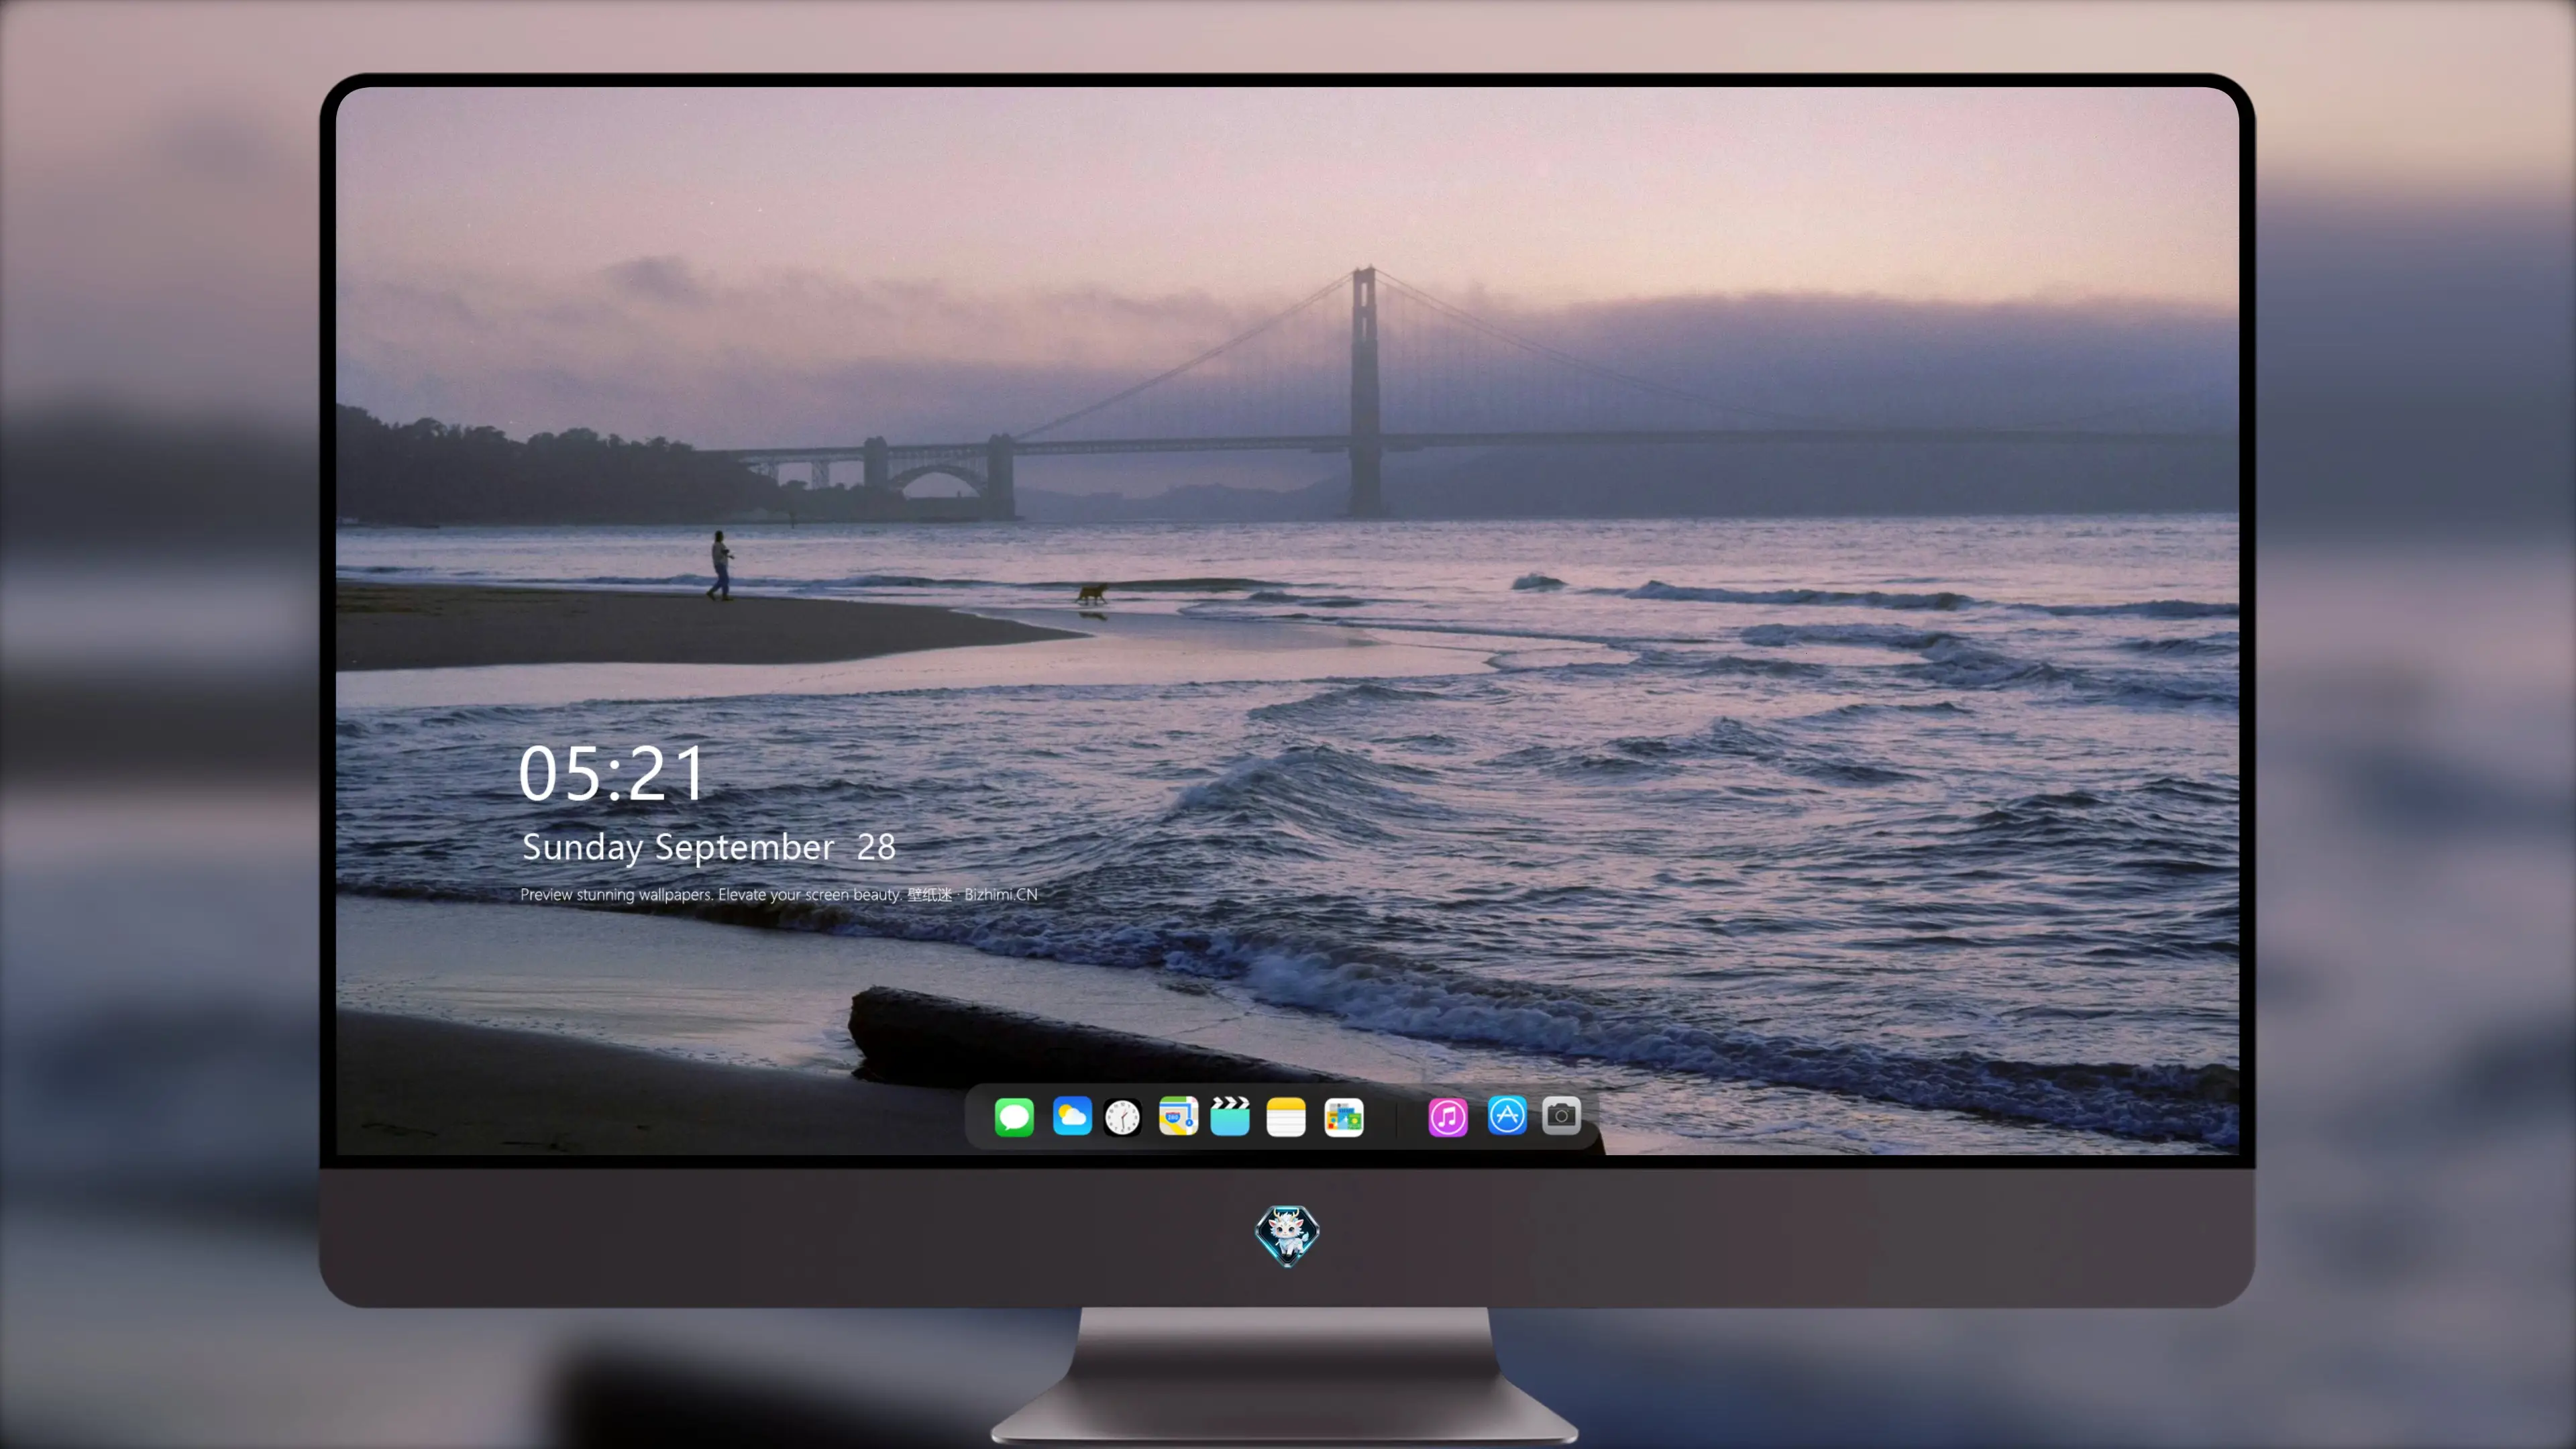The image size is (2576, 1449).
Task: Launch the iTunes Store music icon
Action: click(1448, 1117)
